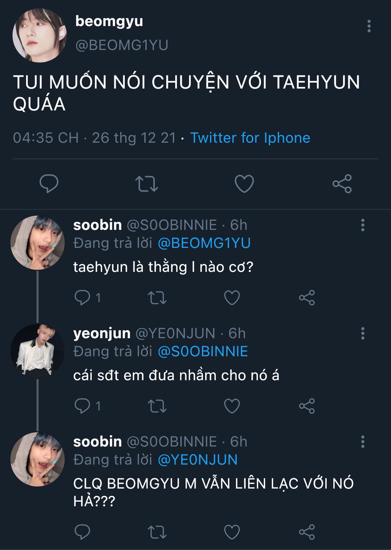Viewport: 391px width, 550px height.
Task: Open 'Twitter for Iphone' source link
Action: click(x=250, y=138)
